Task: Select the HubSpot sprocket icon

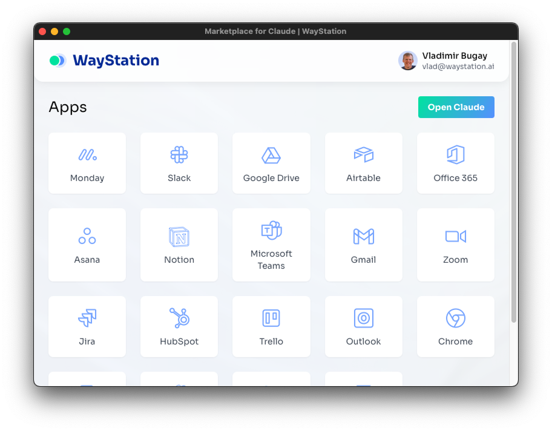Action: pos(180,318)
